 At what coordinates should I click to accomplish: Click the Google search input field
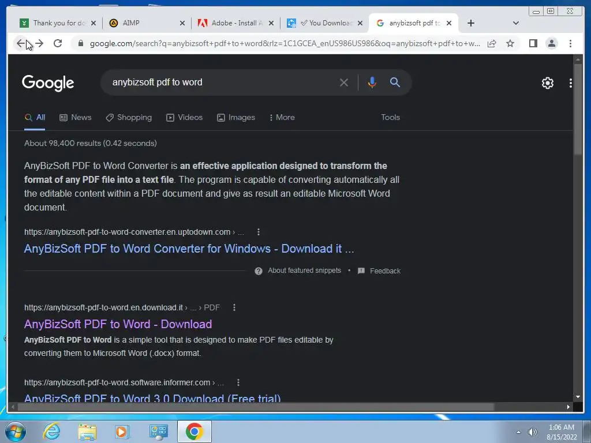point(222,82)
